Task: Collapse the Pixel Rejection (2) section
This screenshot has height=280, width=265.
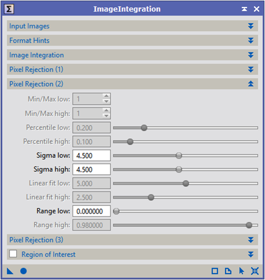Action: point(251,84)
